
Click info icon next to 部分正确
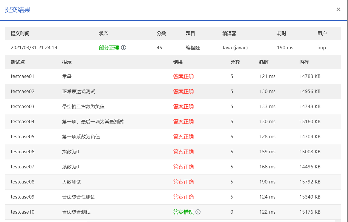pos(124,48)
